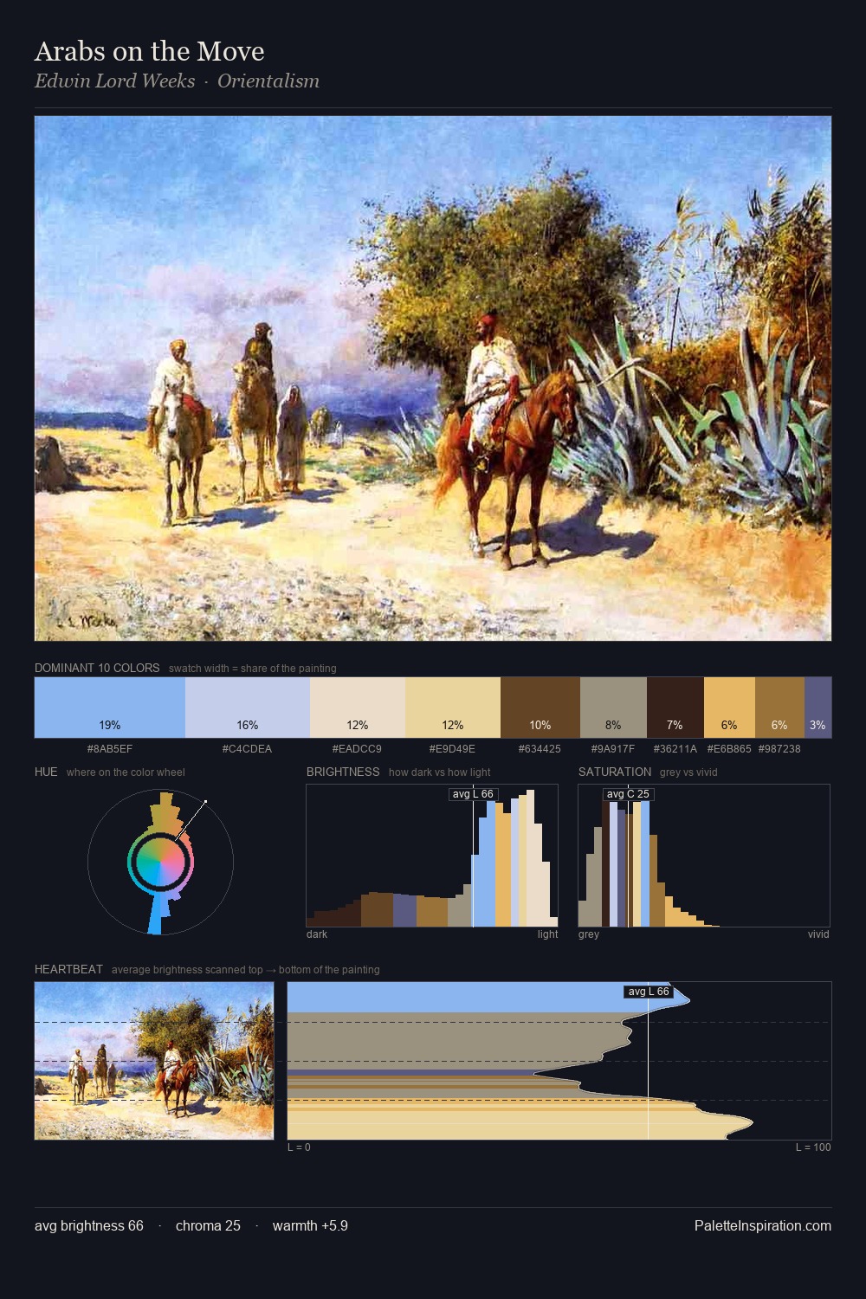Click the PaletteInspiration.com link
This screenshot has height=1299, width=866.
[x=763, y=1225]
